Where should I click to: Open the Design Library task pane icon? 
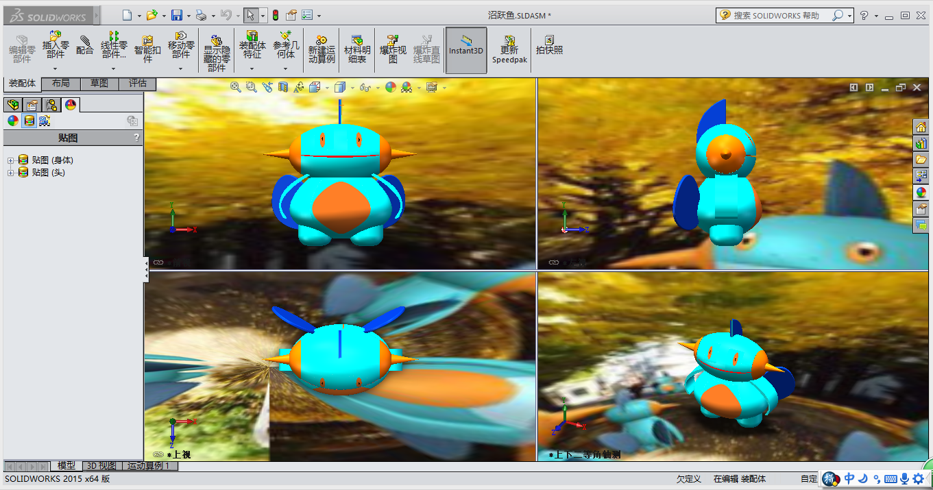(921, 144)
